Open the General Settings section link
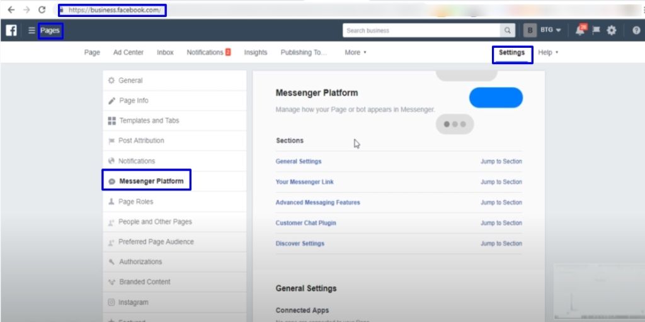The width and height of the screenshot is (645, 322). (299, 162)
